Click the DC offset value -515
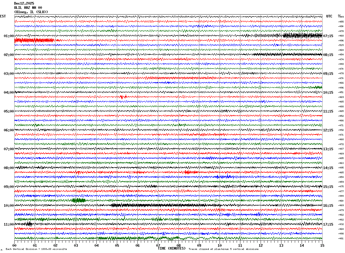Image resolution: width=345 pixels, height=253 pixels. (341, 45)
